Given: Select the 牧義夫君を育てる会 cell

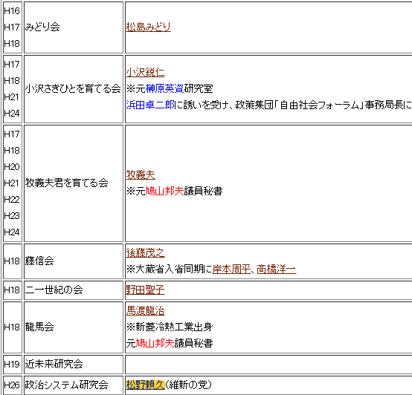Looking at the screenshot, I should coord(74,183).
